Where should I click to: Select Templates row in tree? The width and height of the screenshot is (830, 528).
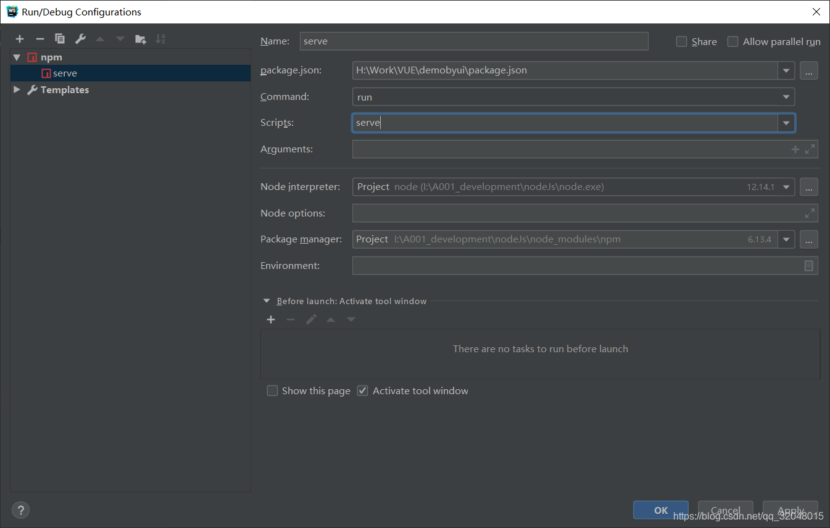coord(130,90)
